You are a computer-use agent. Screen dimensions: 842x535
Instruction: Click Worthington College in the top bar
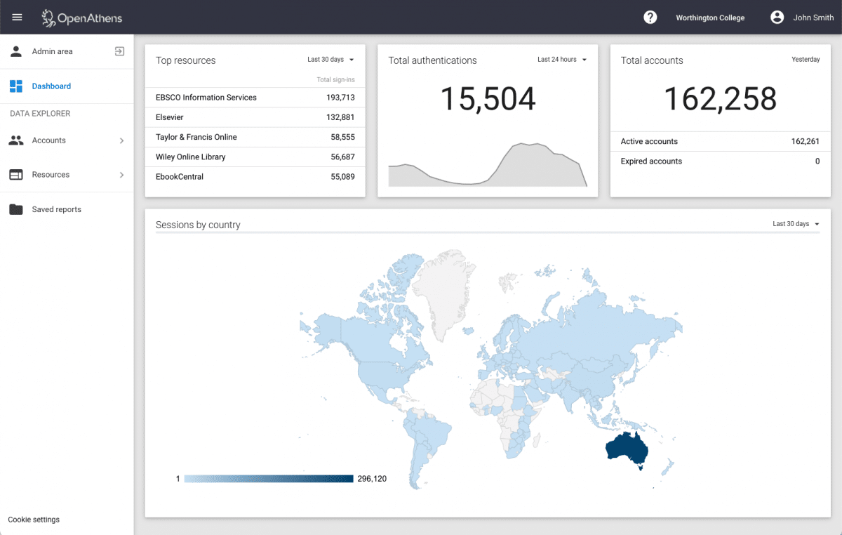coord(710,17)
